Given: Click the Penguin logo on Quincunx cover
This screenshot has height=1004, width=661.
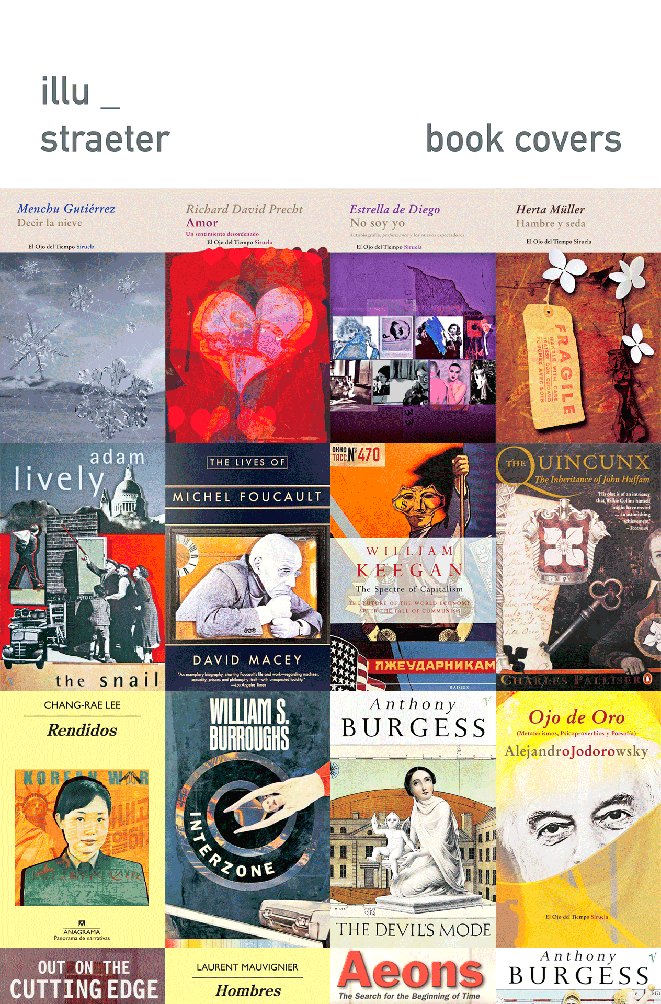Looking at the screenshot, I should click(647, 679).
